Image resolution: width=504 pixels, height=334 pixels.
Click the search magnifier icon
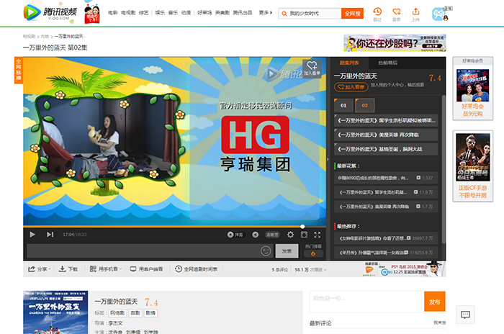(x=284, y=14)
